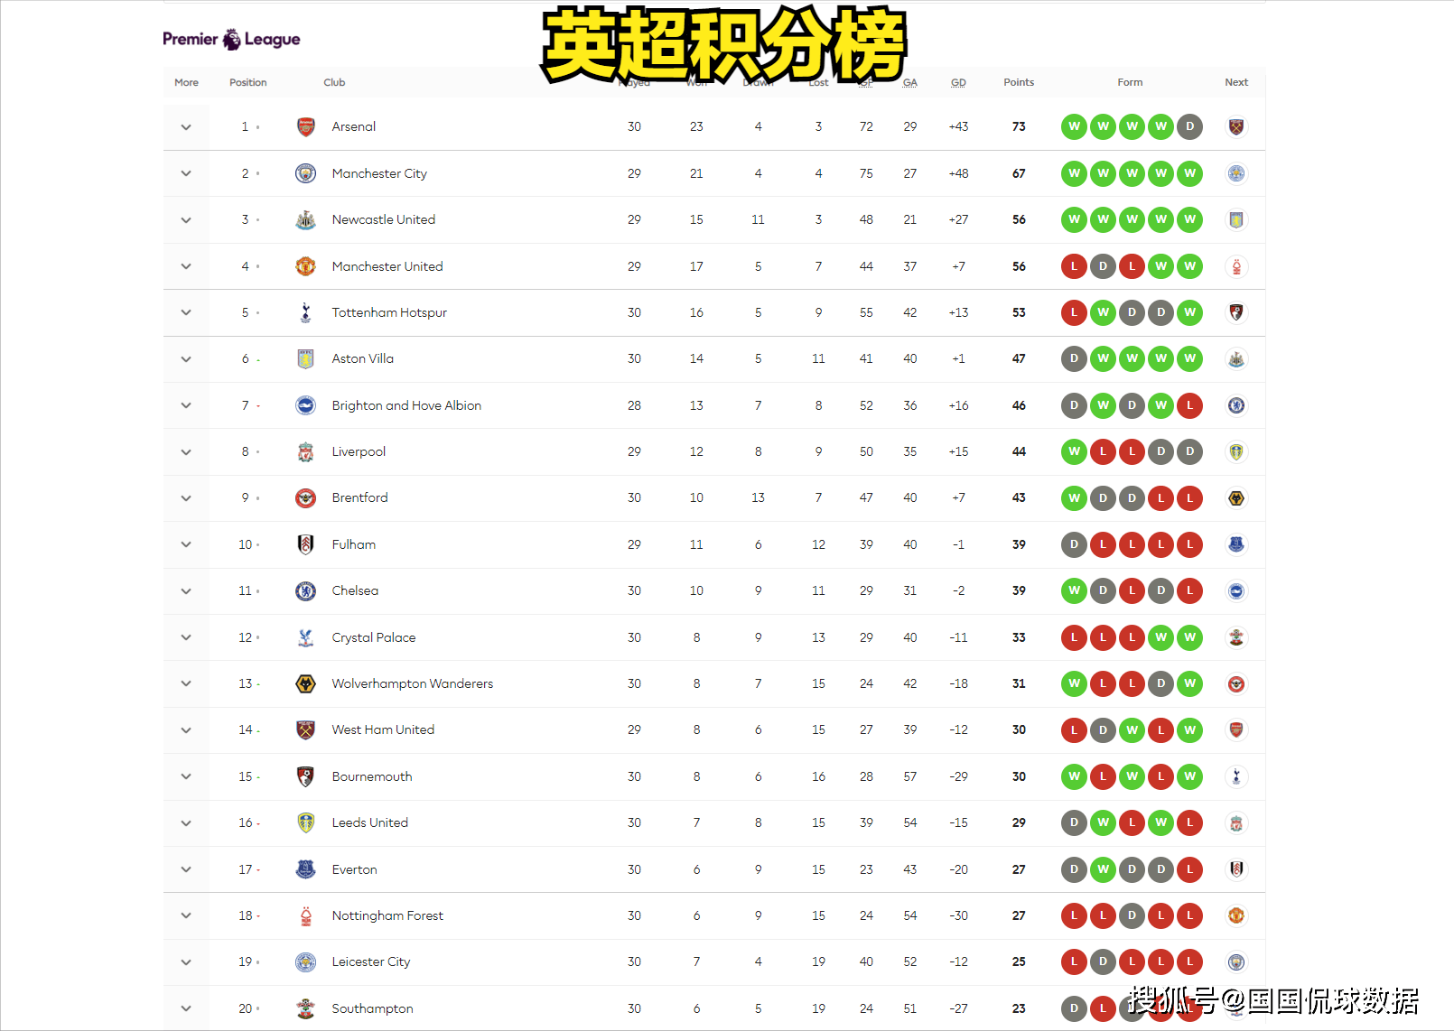The height and width of the screenshot is (1031, 1454).
Task: Click the Form column header
Action: 1130,82
